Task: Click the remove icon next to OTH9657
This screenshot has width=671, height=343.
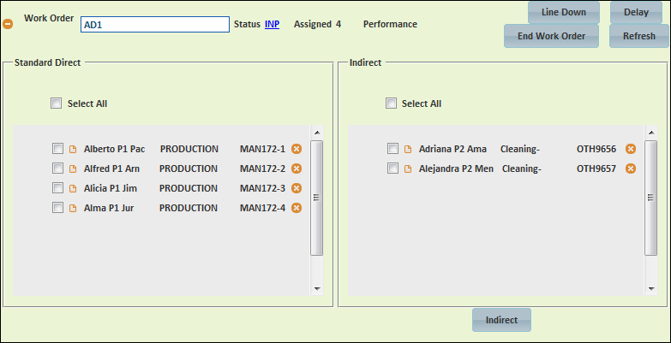Action: (631, 169)
